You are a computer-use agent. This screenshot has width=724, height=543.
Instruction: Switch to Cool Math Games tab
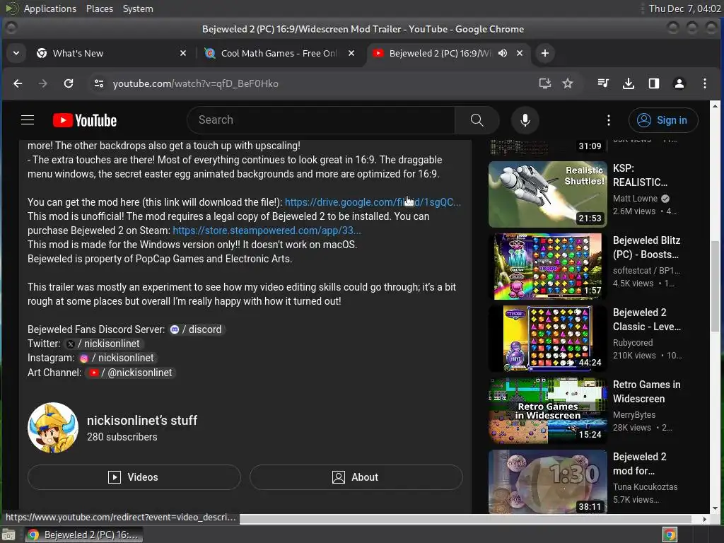[279, 53]
